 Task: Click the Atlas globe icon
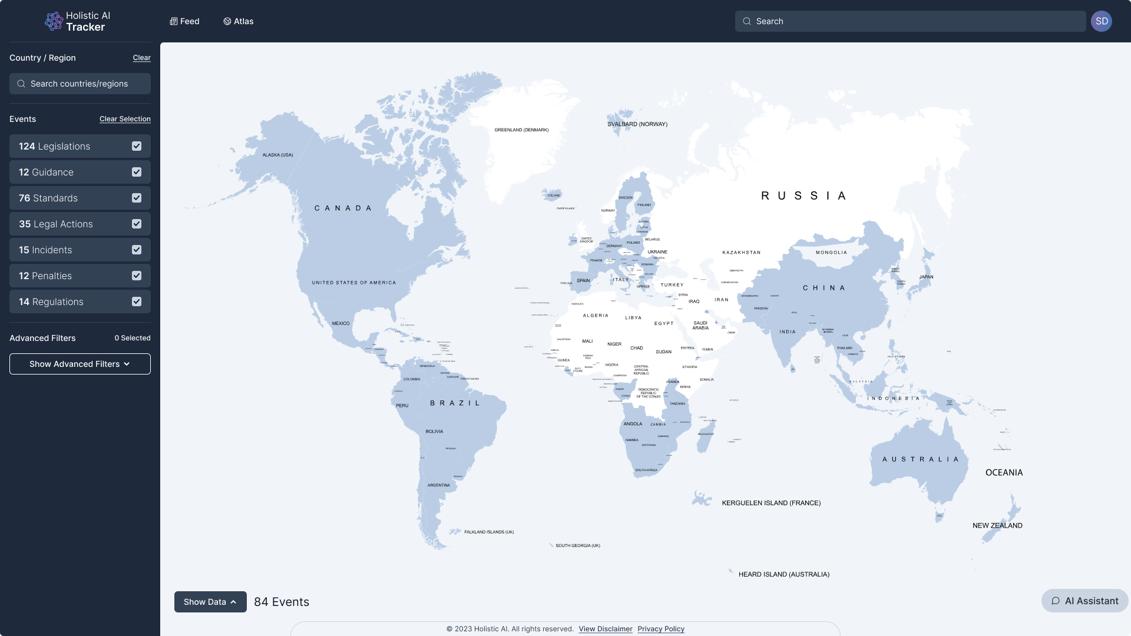coord(227,21)
